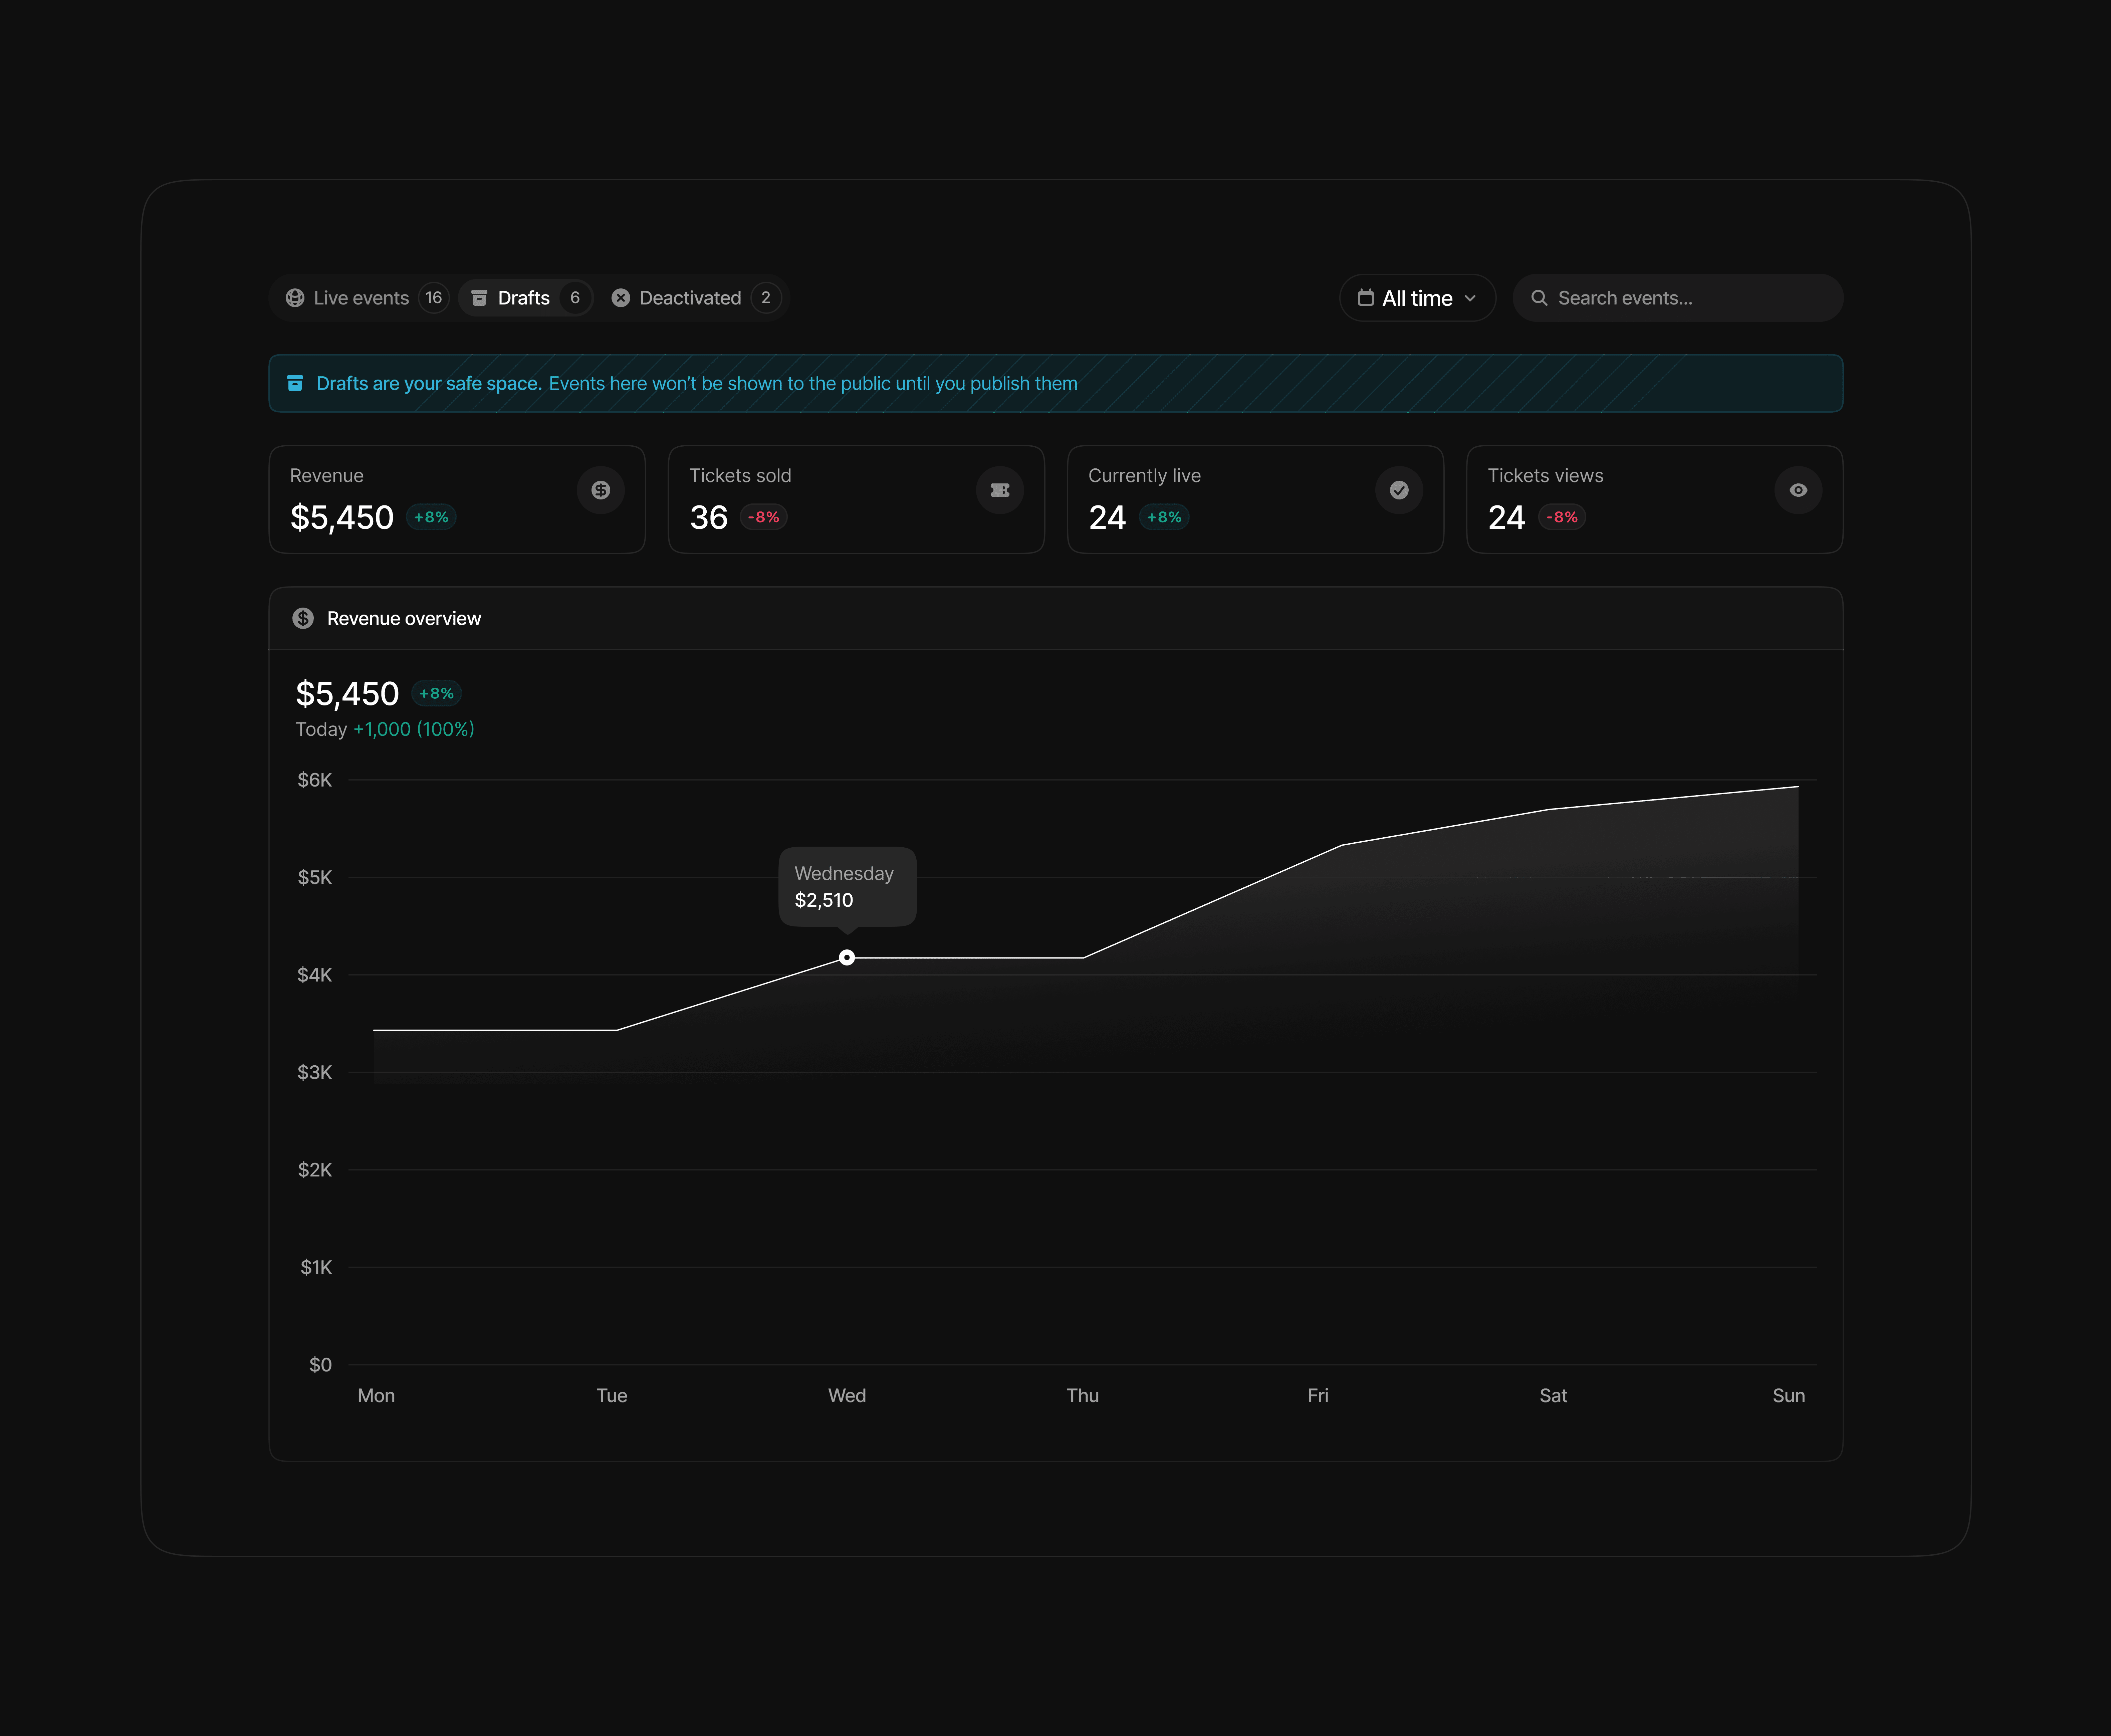Expand the chevron next to All time
Screen dimensions: 2111x1736
[x=1470, y=298]
